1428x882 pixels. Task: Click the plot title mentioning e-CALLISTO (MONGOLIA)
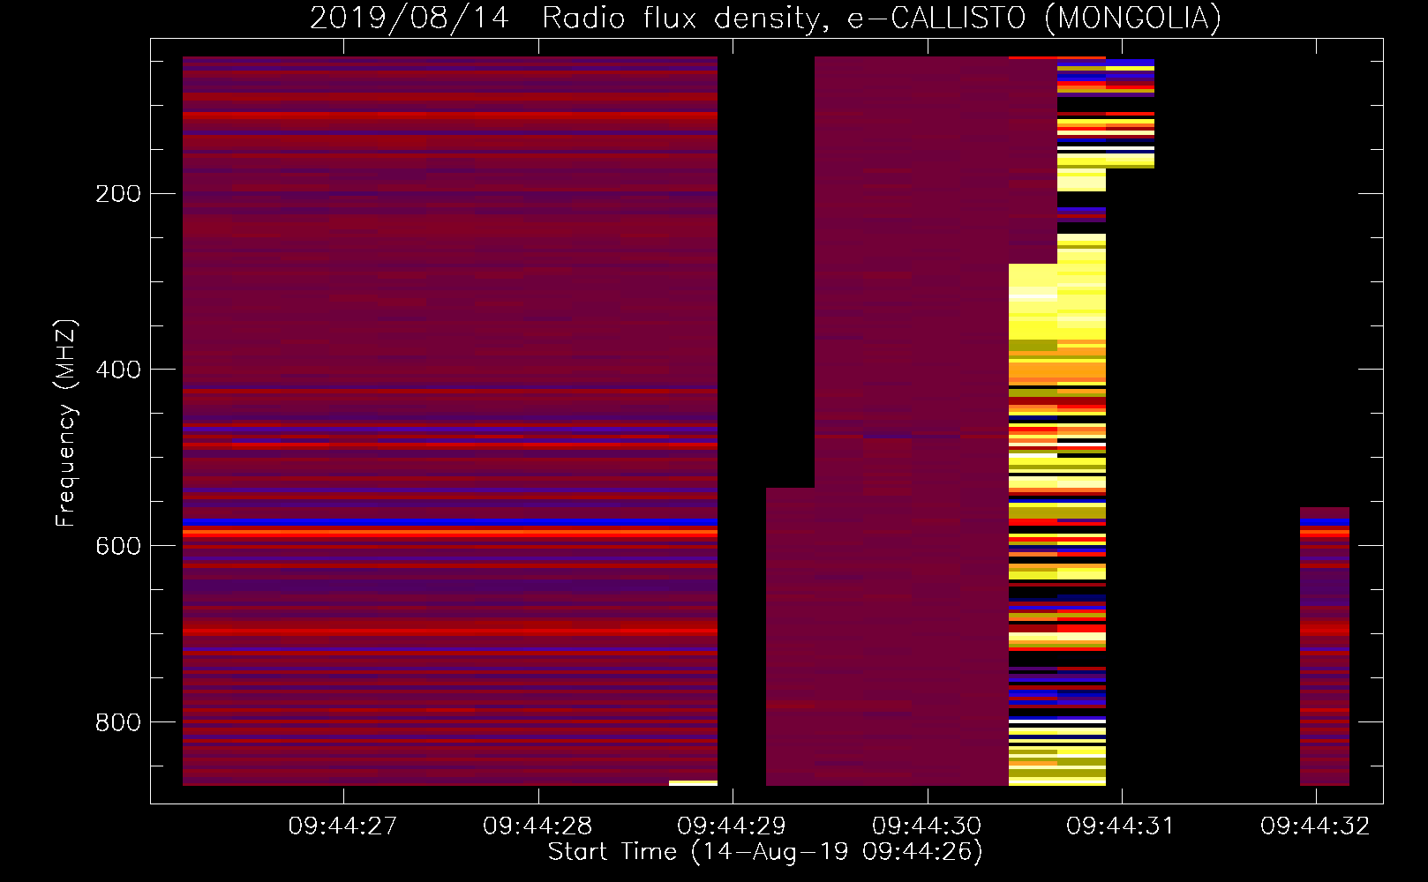[x=765, y=18]
